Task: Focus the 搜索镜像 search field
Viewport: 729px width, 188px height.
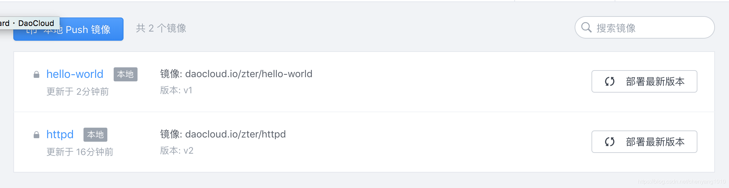Action: pyautogui.click(x=644, y=27)
